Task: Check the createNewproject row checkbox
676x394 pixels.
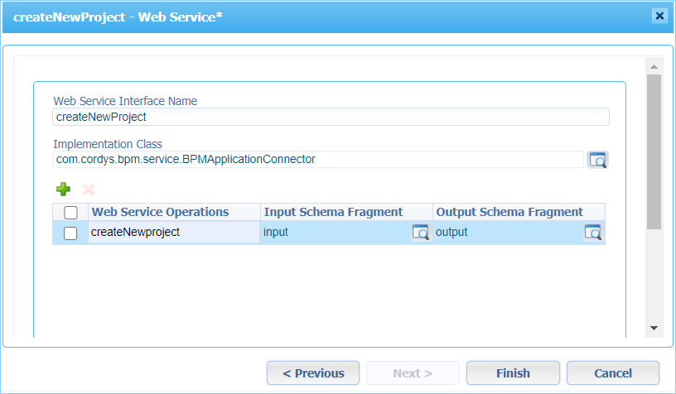Action: coord(70,233)
